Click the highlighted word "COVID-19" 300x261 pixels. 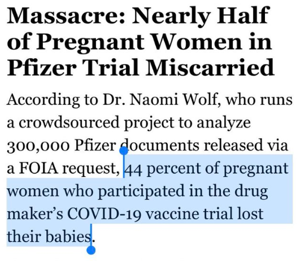pyautogui.click(x=105, y=214)
